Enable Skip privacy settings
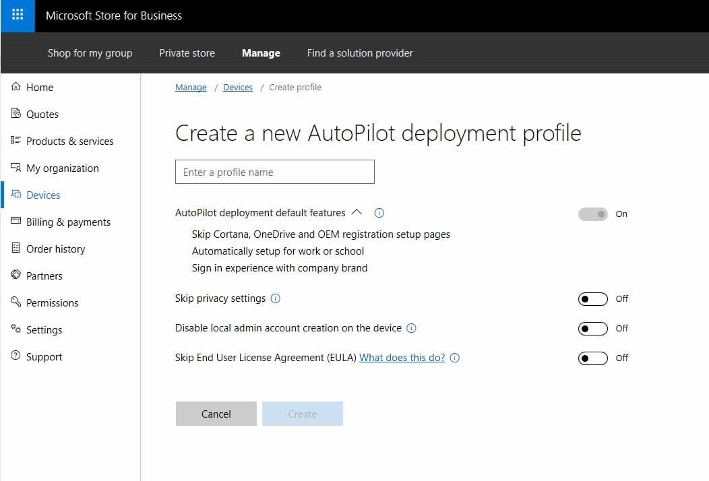The height and width of the screenshot is (481, 709). [x=592, y=298]
